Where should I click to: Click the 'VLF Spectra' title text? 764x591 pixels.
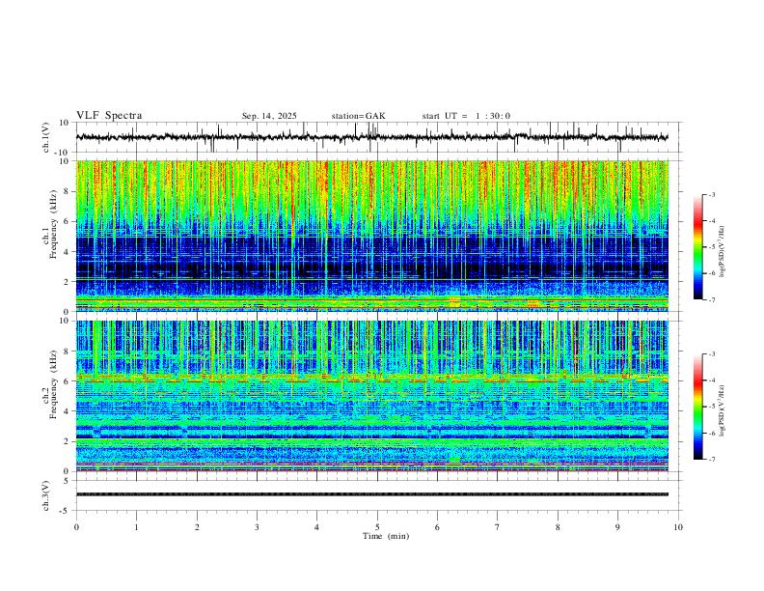coord(109,116)
